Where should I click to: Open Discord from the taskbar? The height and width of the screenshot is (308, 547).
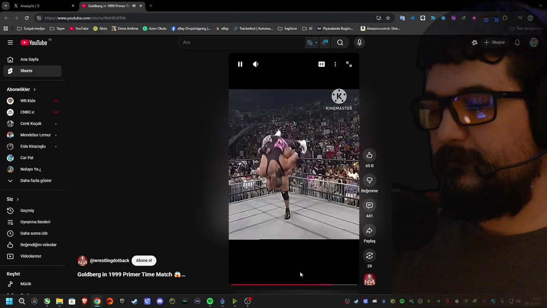pyautogui.click(x=160, y=301)
